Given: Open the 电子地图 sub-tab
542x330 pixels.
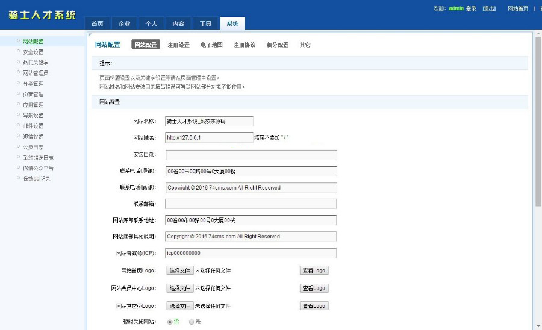Looking at the screenshot, I should coord(211,45).
